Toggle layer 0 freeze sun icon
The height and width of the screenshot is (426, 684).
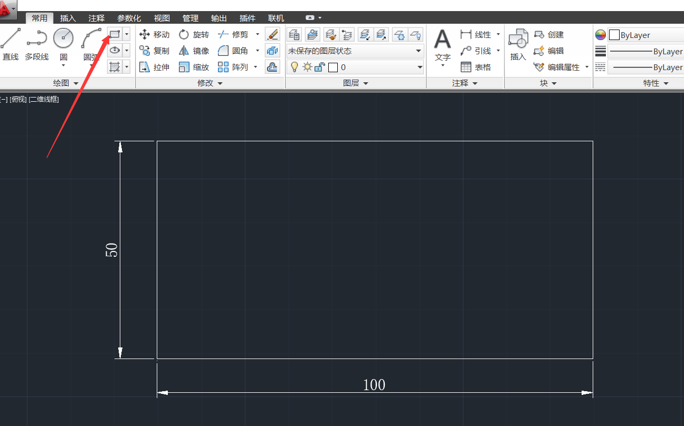[x=307, y=67]
